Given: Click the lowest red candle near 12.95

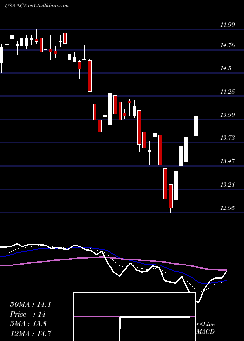Looking at the screenshot, I should click(x=171, y=196).
